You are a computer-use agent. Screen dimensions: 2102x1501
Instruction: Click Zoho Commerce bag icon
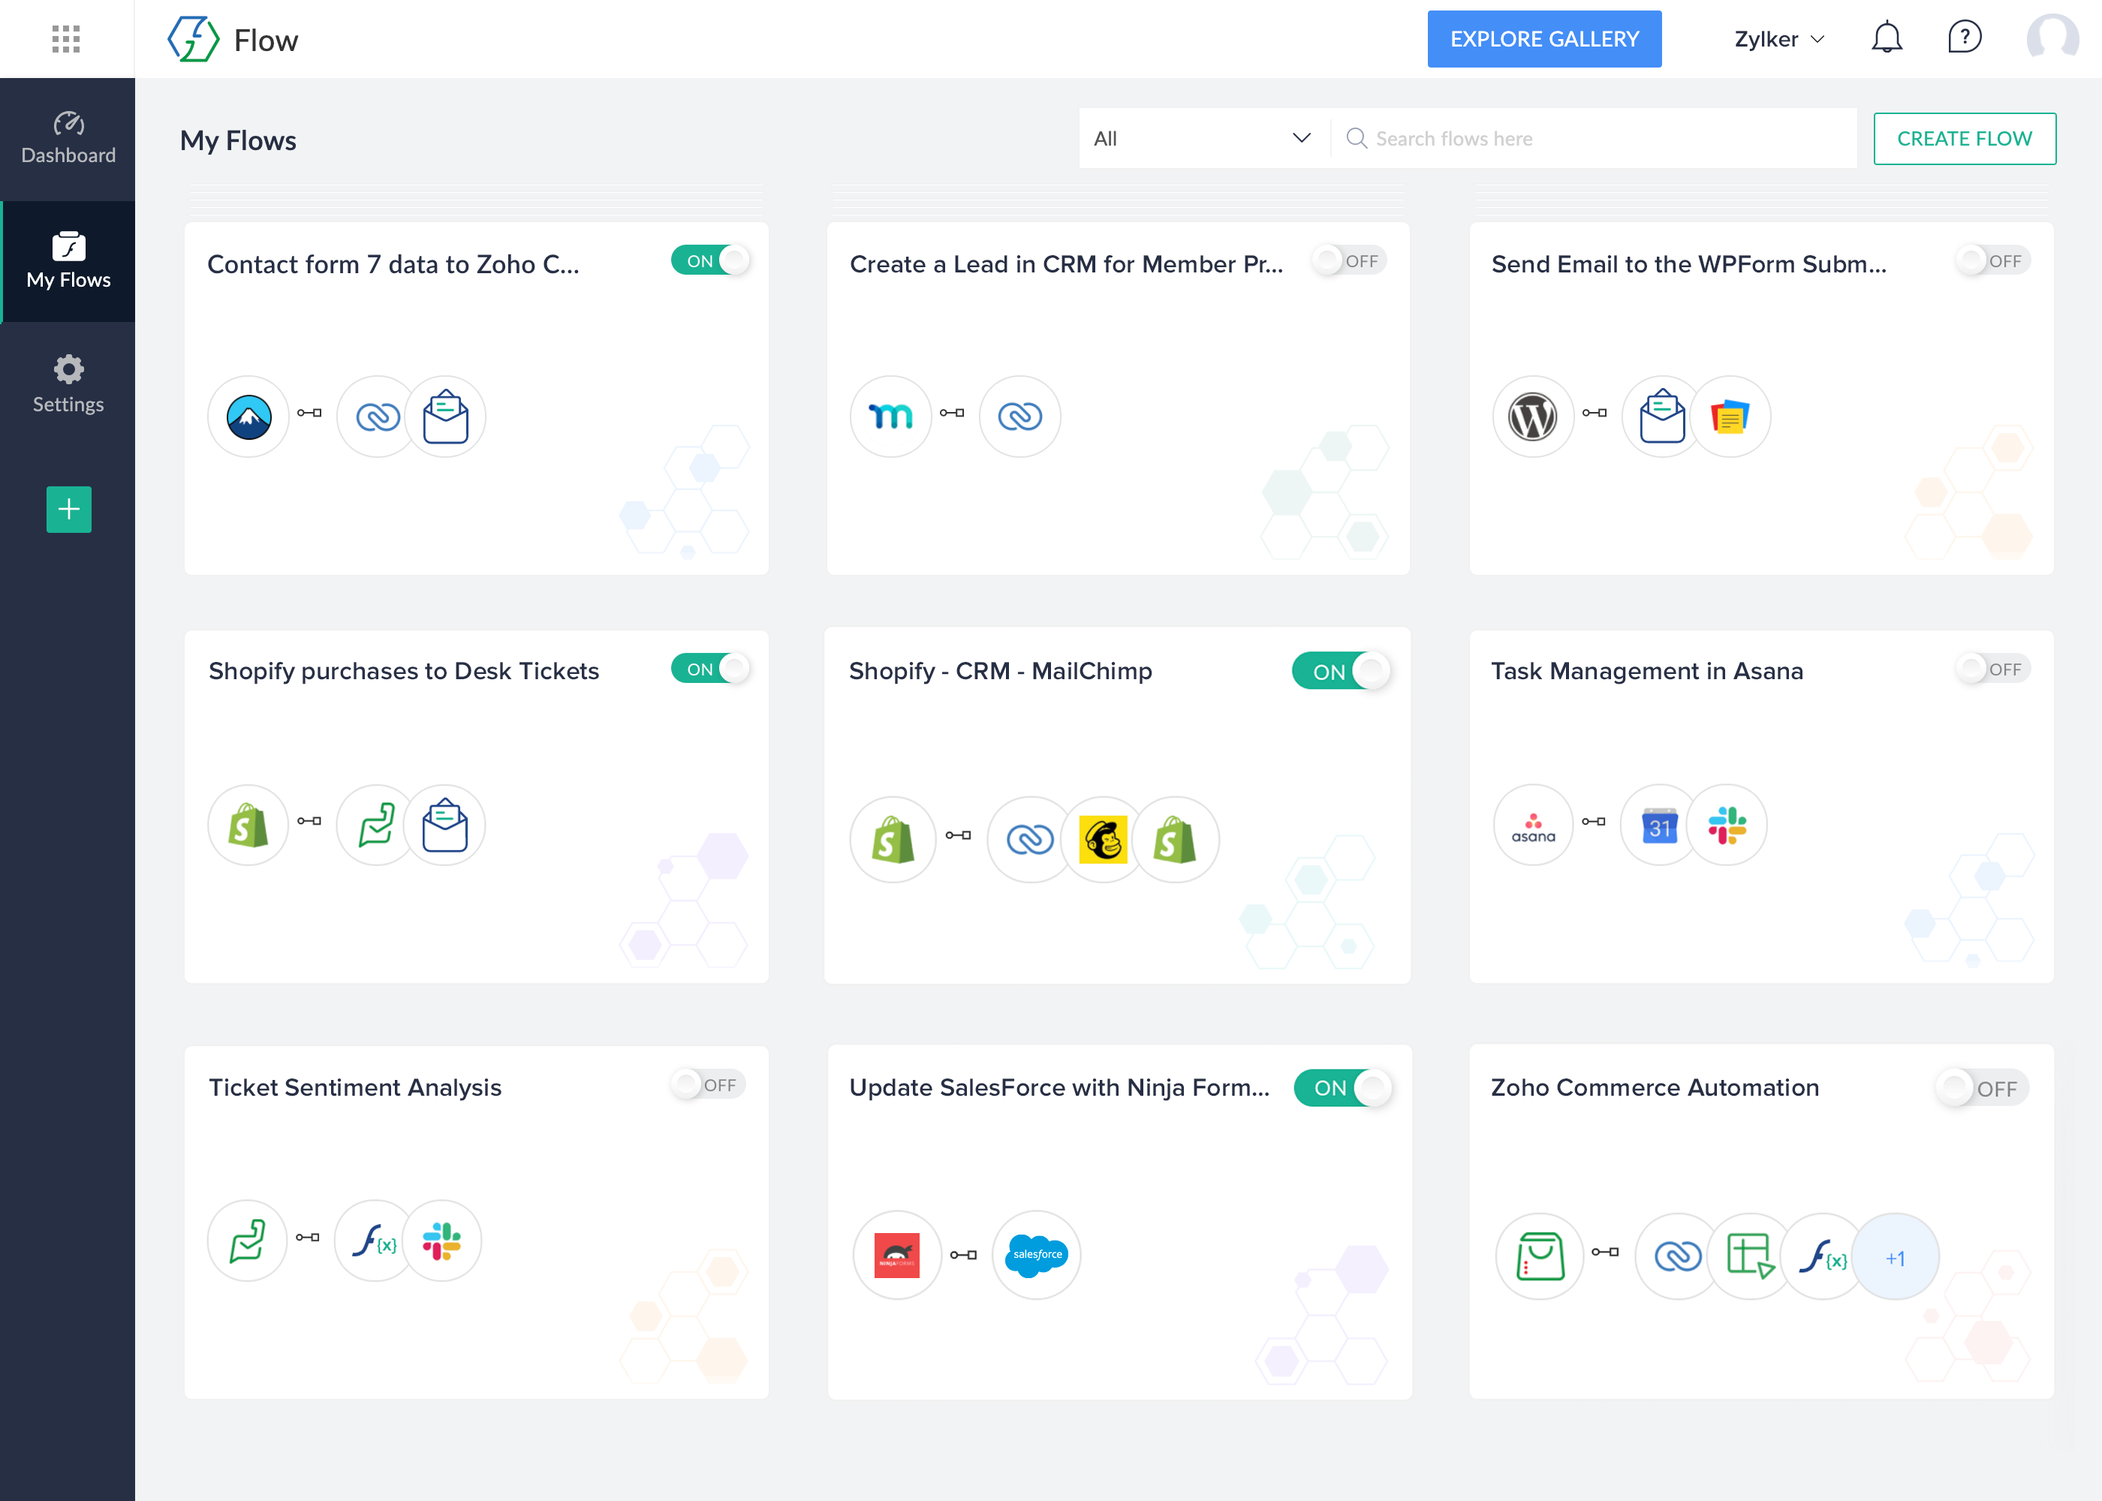[x=1540, y=1256]
